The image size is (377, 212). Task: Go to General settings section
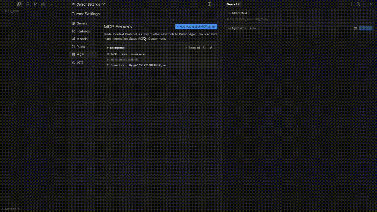pyautogui.click(x=82, y=23)
